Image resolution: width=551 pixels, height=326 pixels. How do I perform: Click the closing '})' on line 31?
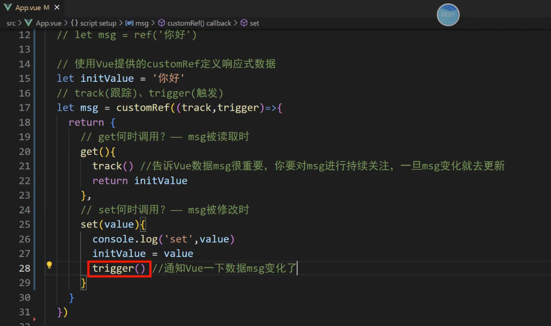[x=62, y=312]
